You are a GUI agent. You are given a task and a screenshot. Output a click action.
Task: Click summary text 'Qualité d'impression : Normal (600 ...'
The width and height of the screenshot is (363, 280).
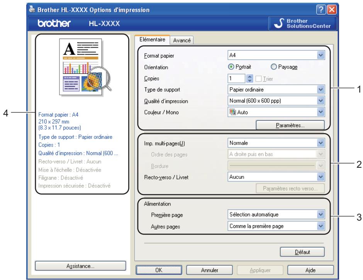(x=78, y=153)
